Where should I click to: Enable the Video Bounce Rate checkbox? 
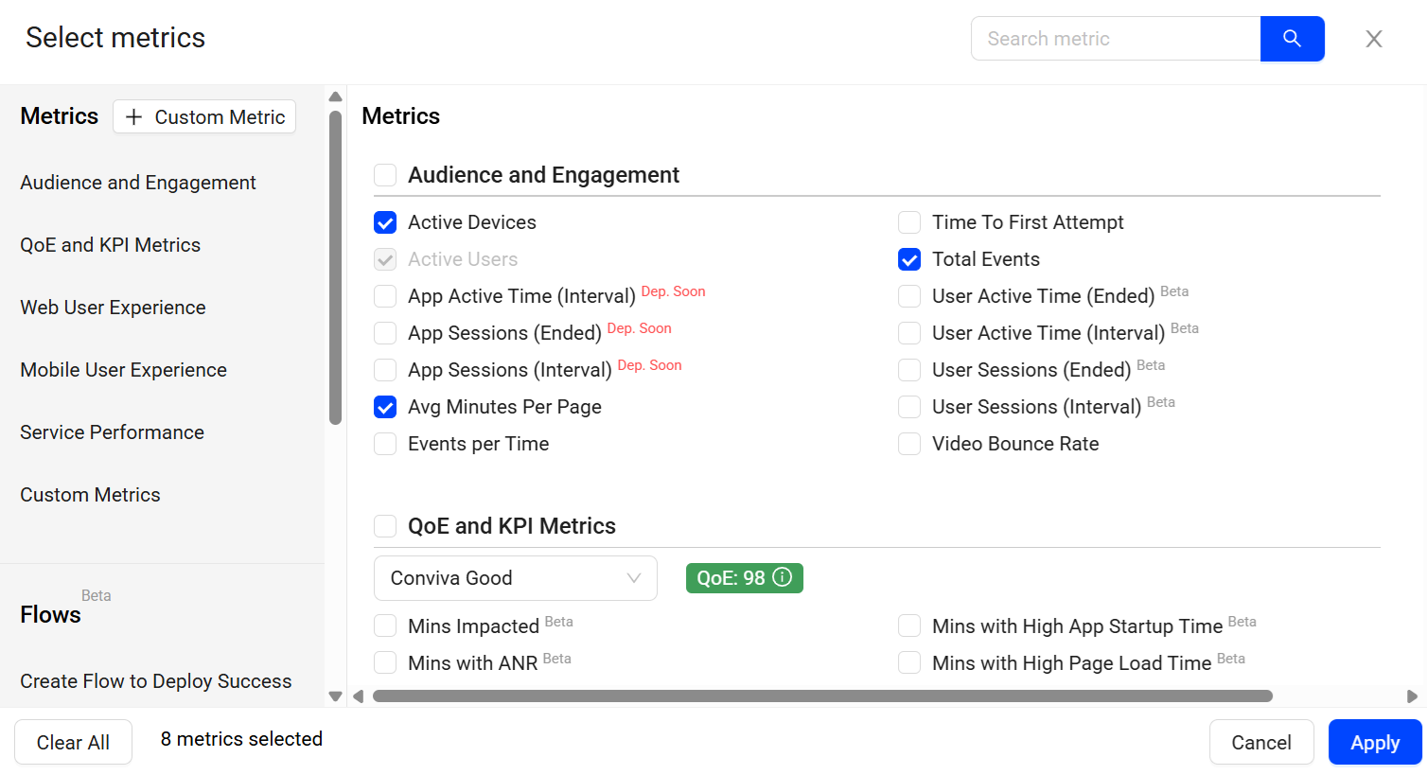(x=909, y=444)
